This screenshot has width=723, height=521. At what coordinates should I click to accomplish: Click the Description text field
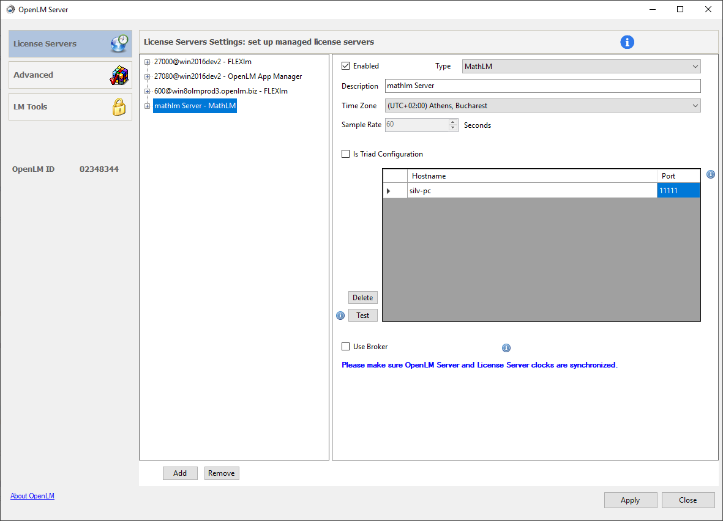(542, 86)
